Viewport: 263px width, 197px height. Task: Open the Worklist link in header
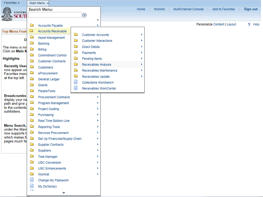tap(159, 9)
